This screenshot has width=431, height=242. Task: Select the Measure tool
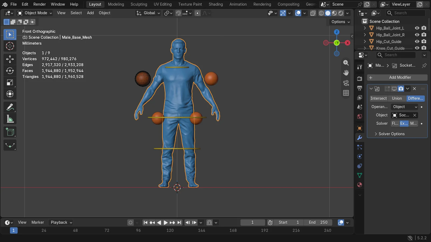pos(10,119)
